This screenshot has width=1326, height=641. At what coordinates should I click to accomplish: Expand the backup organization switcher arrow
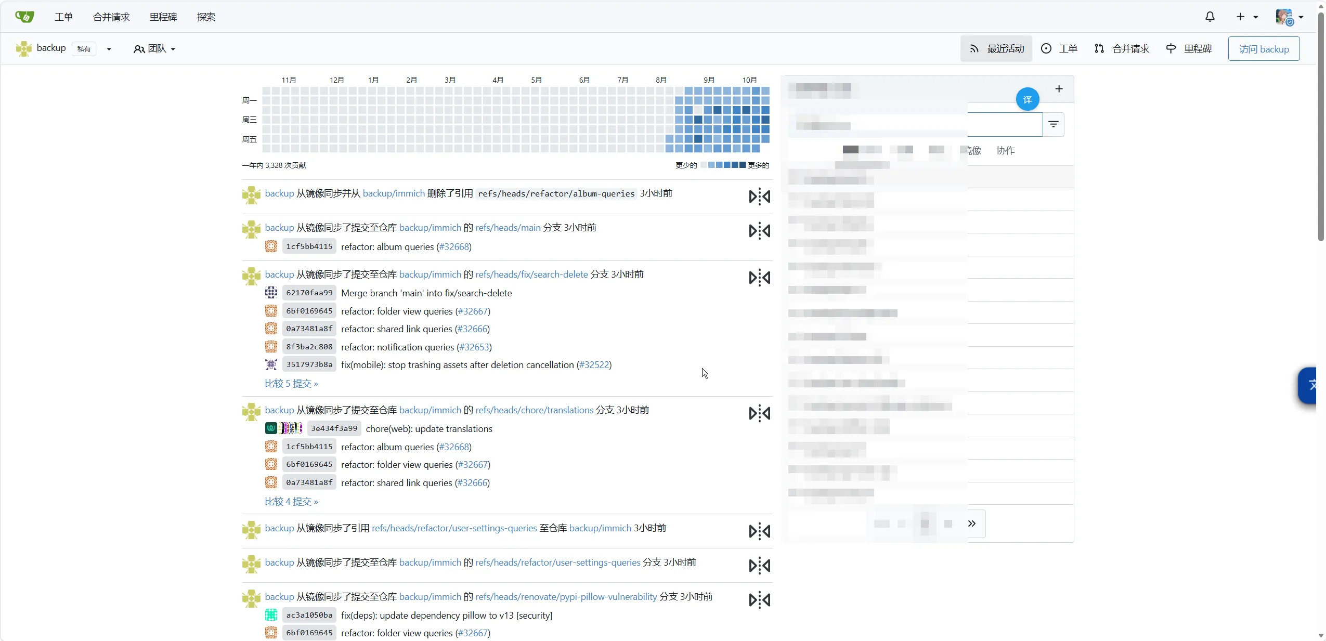pyautogui.click(x=109, y=49)
